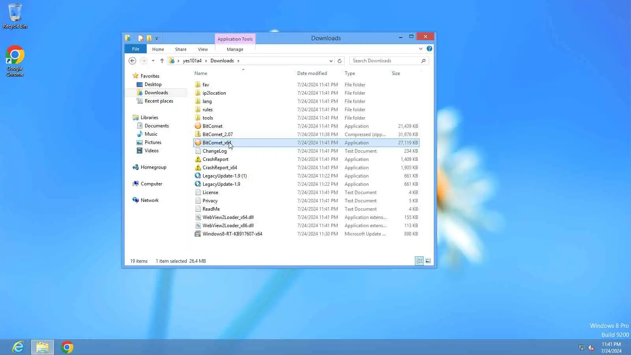The height and width of the screenshot is (355, 631).
Task: Select Documents under Libraries
Action: 157,126
